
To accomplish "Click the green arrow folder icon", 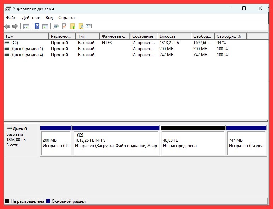I will click(73, 27).
